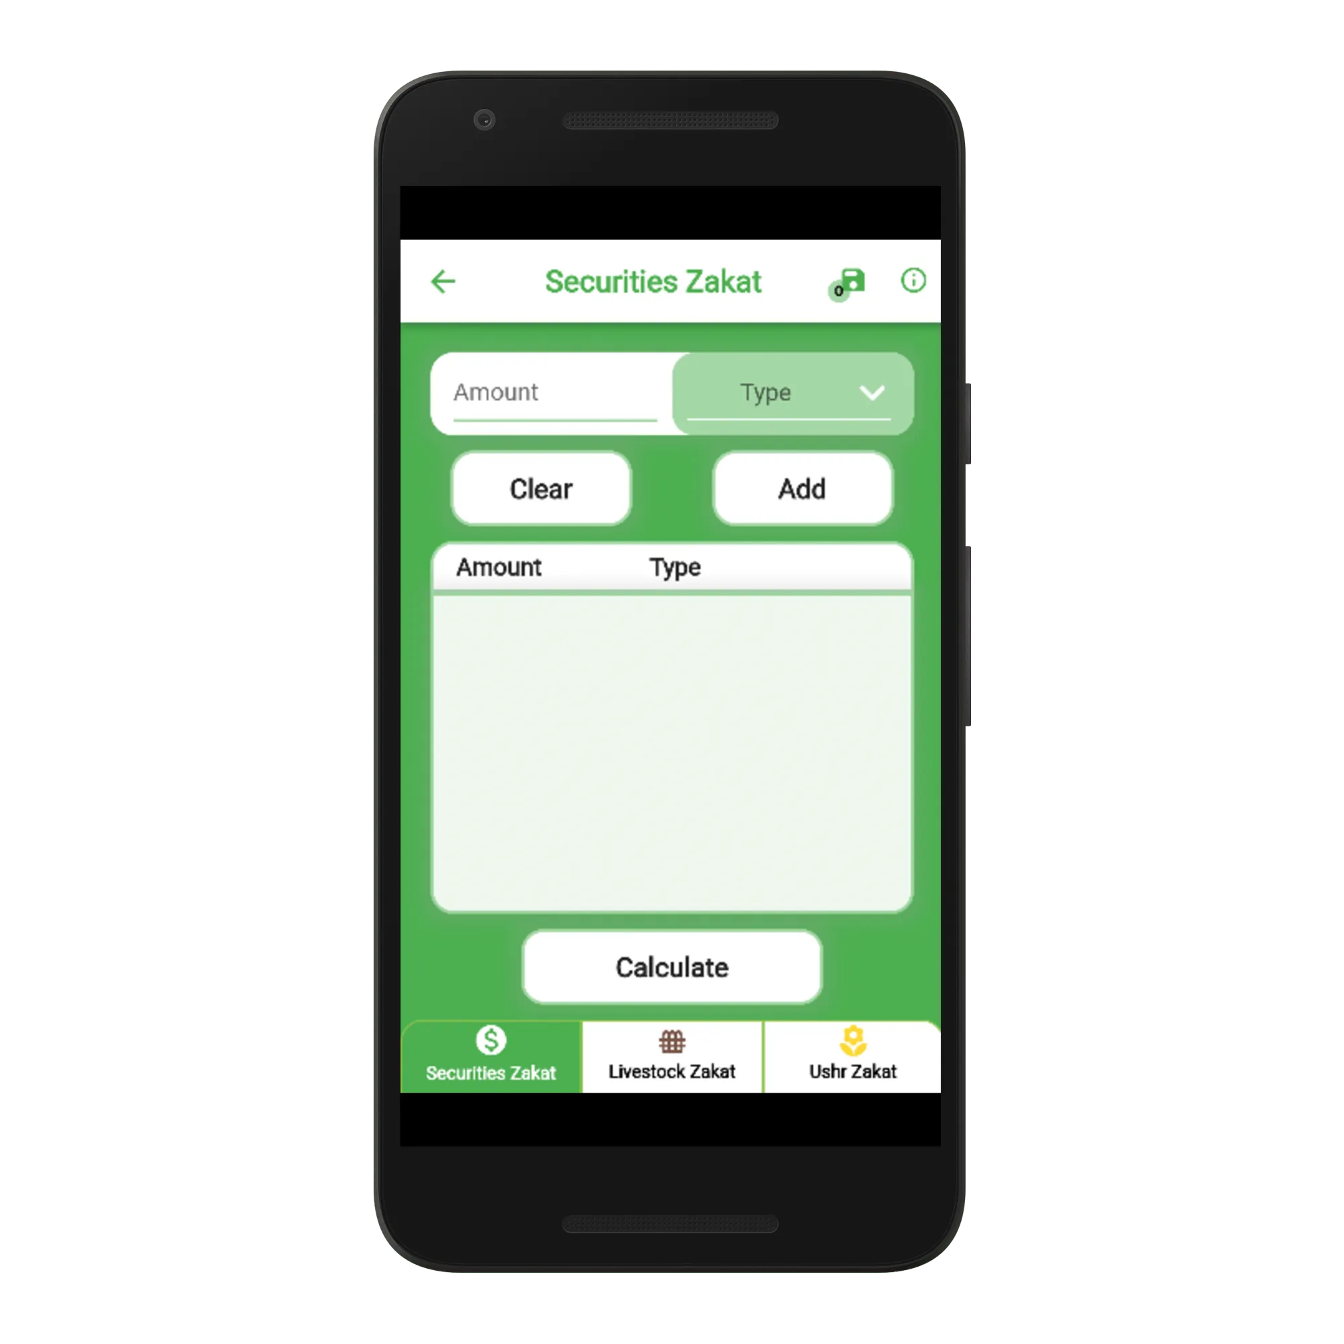
Task: Click the Amount input field
Action: pyautogui.click(x=554, y=390)
